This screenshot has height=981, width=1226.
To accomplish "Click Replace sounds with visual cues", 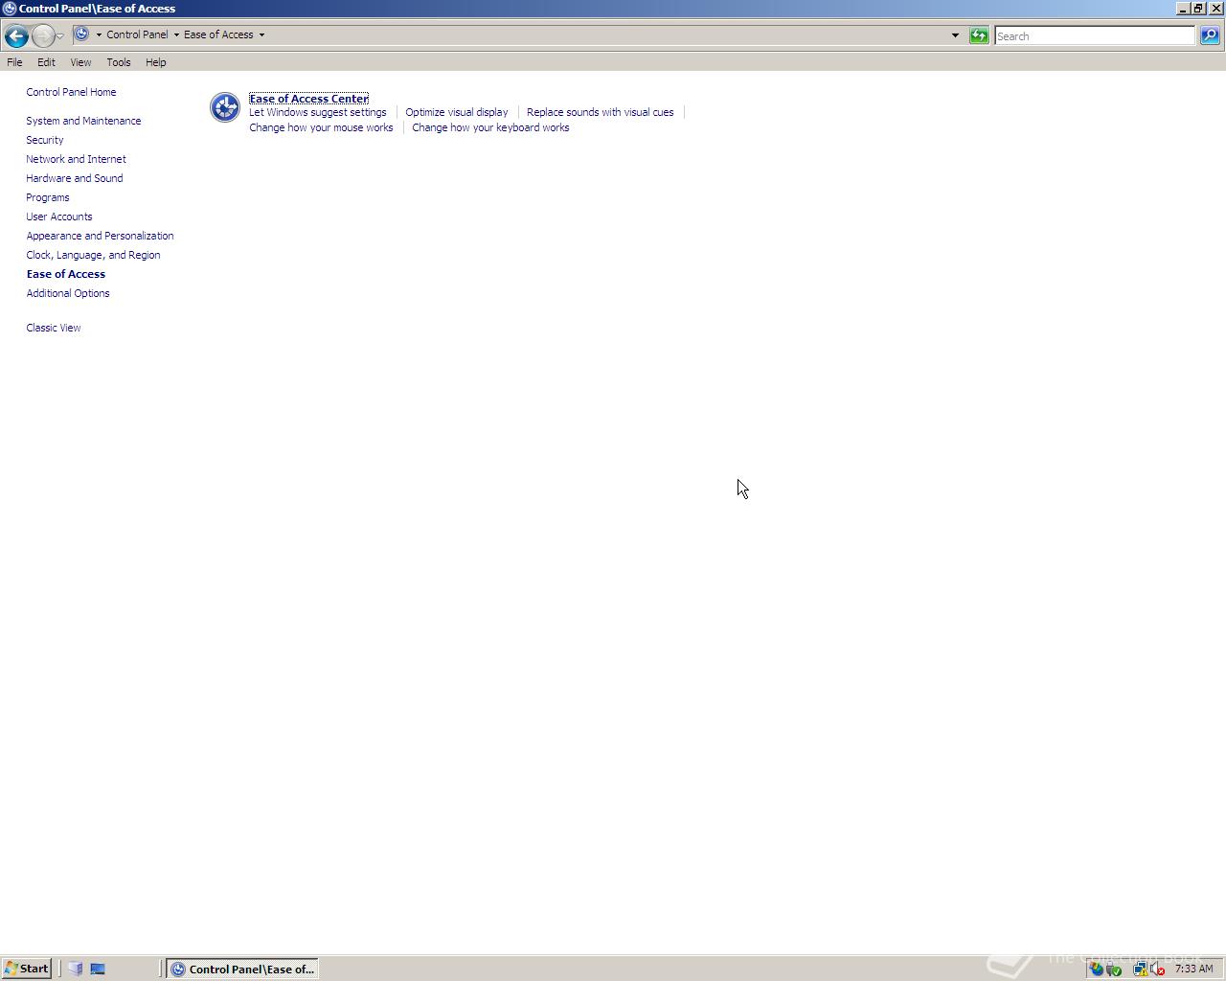I will (x=601, y=112).
